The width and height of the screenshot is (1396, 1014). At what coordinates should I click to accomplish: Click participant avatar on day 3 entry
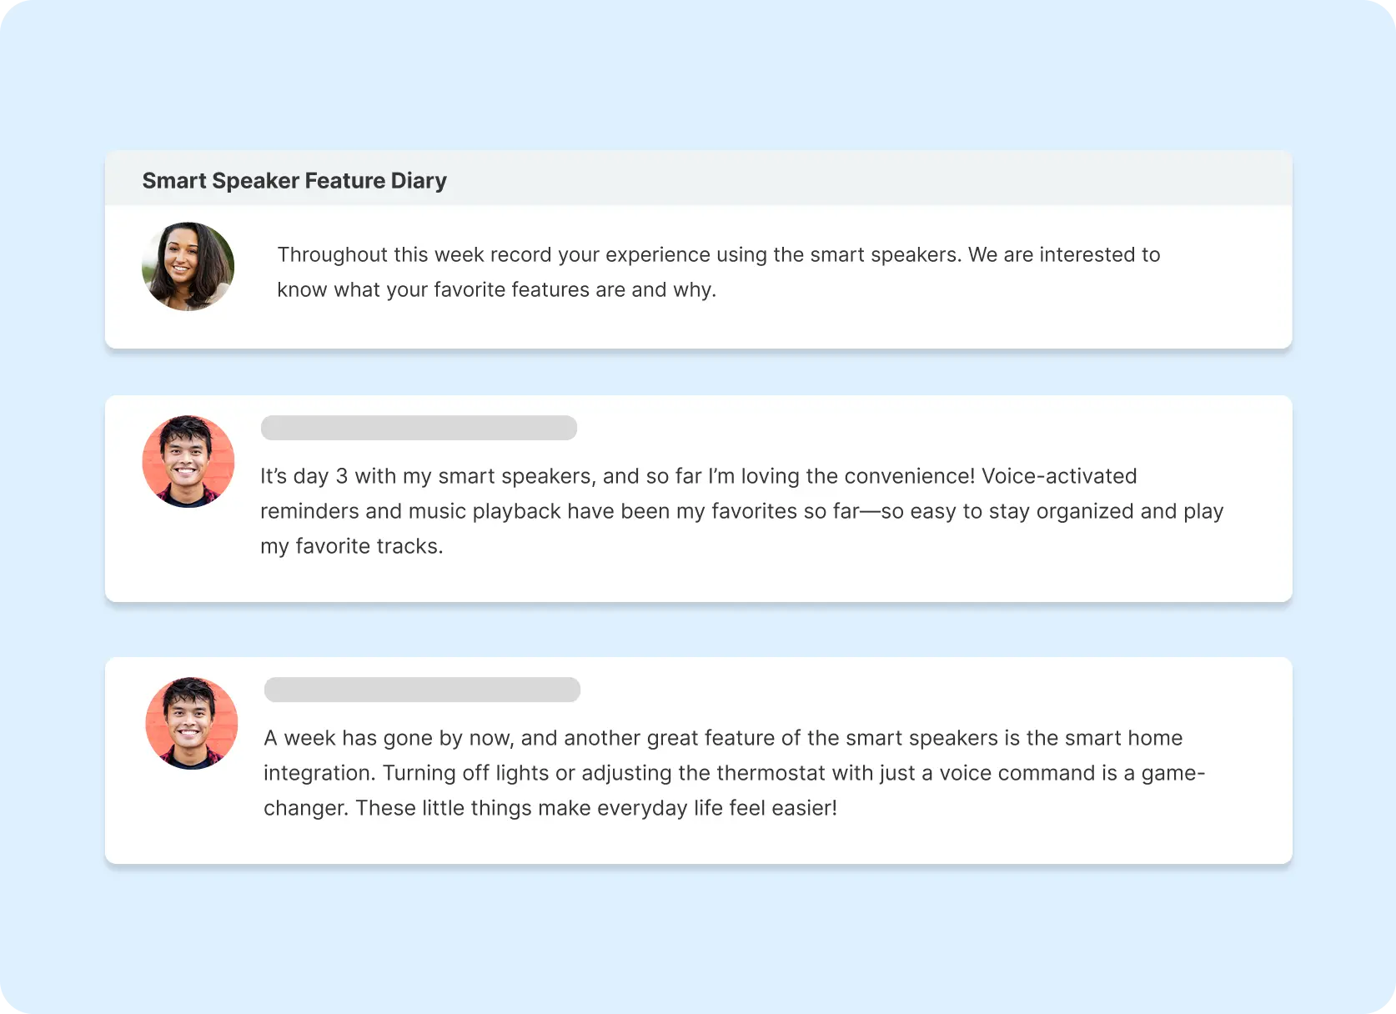(188, 461)
